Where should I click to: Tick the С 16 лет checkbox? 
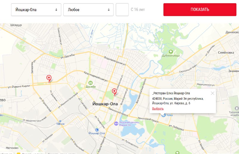[x=122, y=10]
